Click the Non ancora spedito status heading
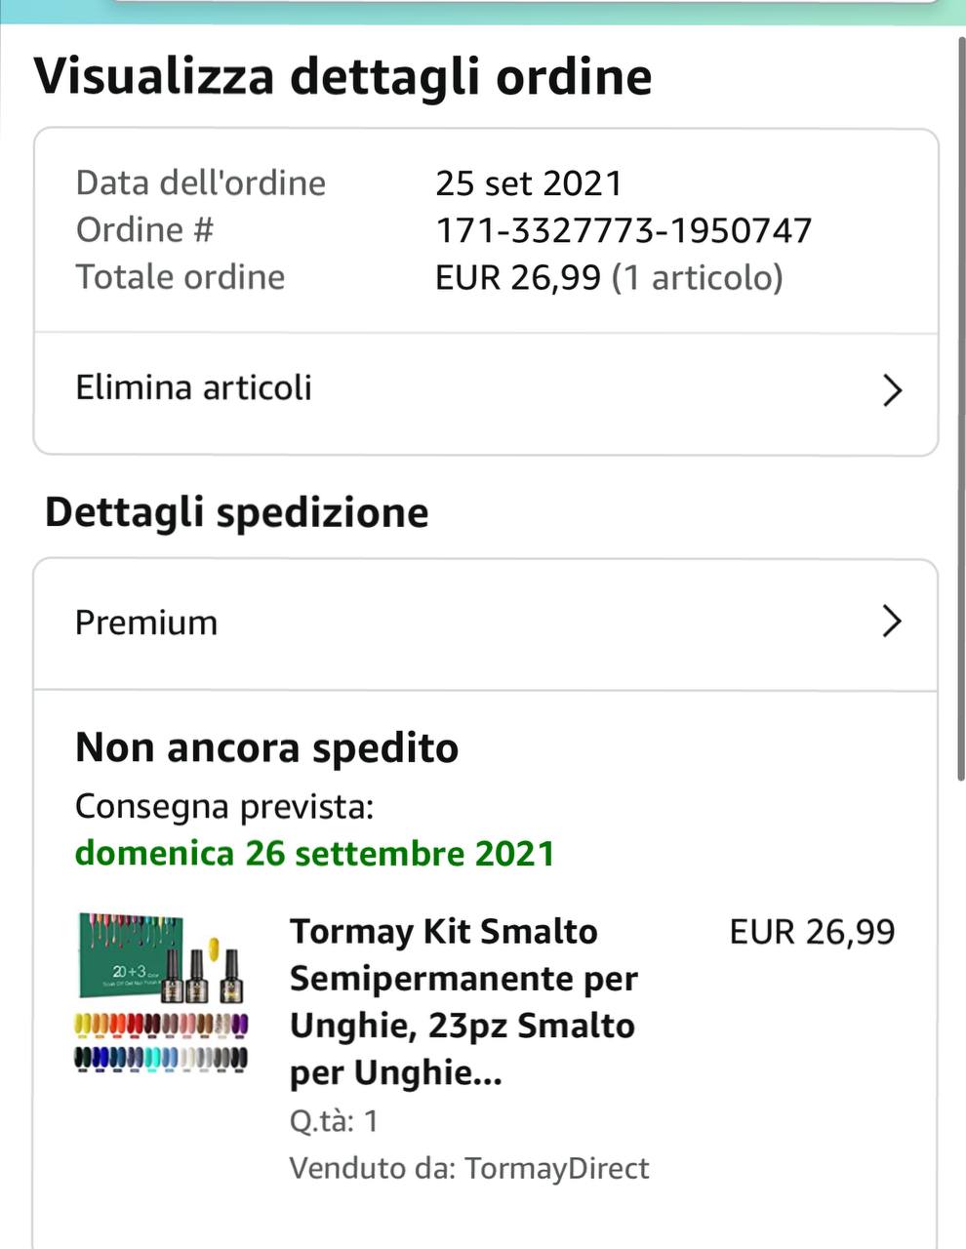 coord(266,748)
